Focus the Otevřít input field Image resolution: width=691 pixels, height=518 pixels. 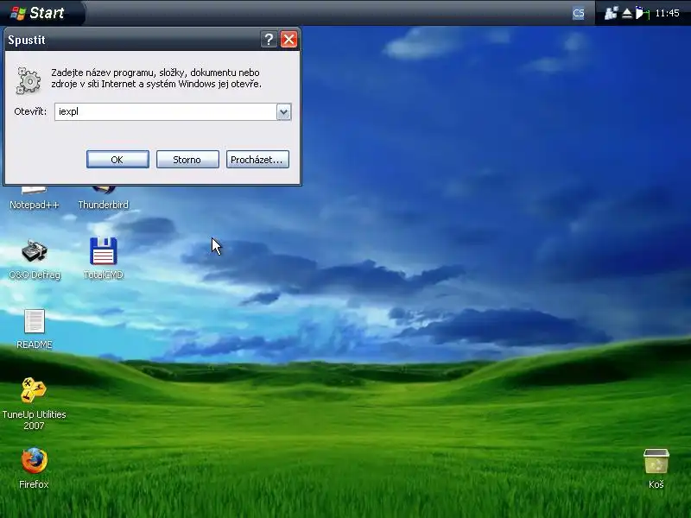pos(166,112)
